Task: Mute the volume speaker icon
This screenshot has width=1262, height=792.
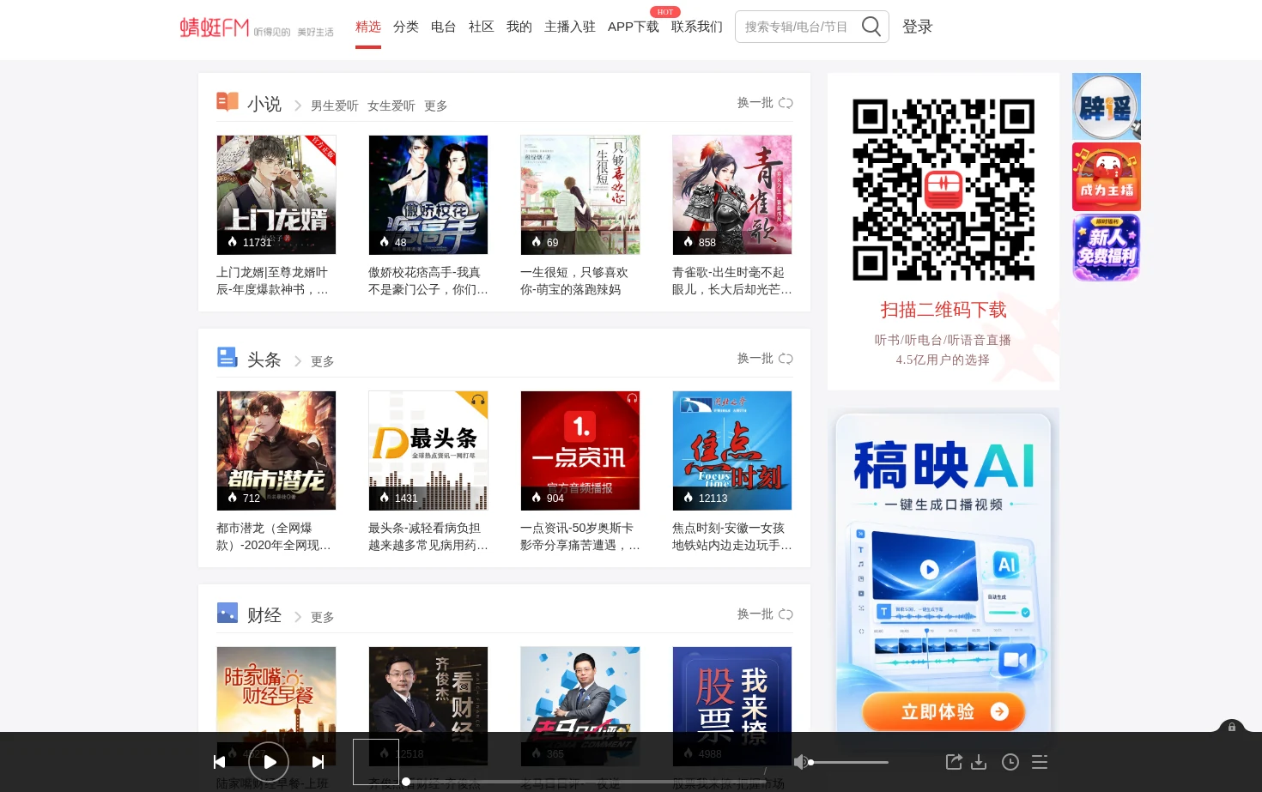Action: coord(800,762)
